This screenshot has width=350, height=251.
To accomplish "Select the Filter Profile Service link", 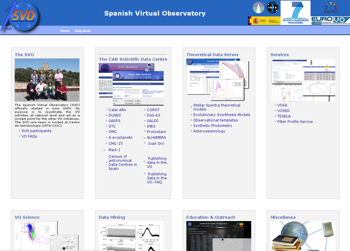I will click(295, 122).
